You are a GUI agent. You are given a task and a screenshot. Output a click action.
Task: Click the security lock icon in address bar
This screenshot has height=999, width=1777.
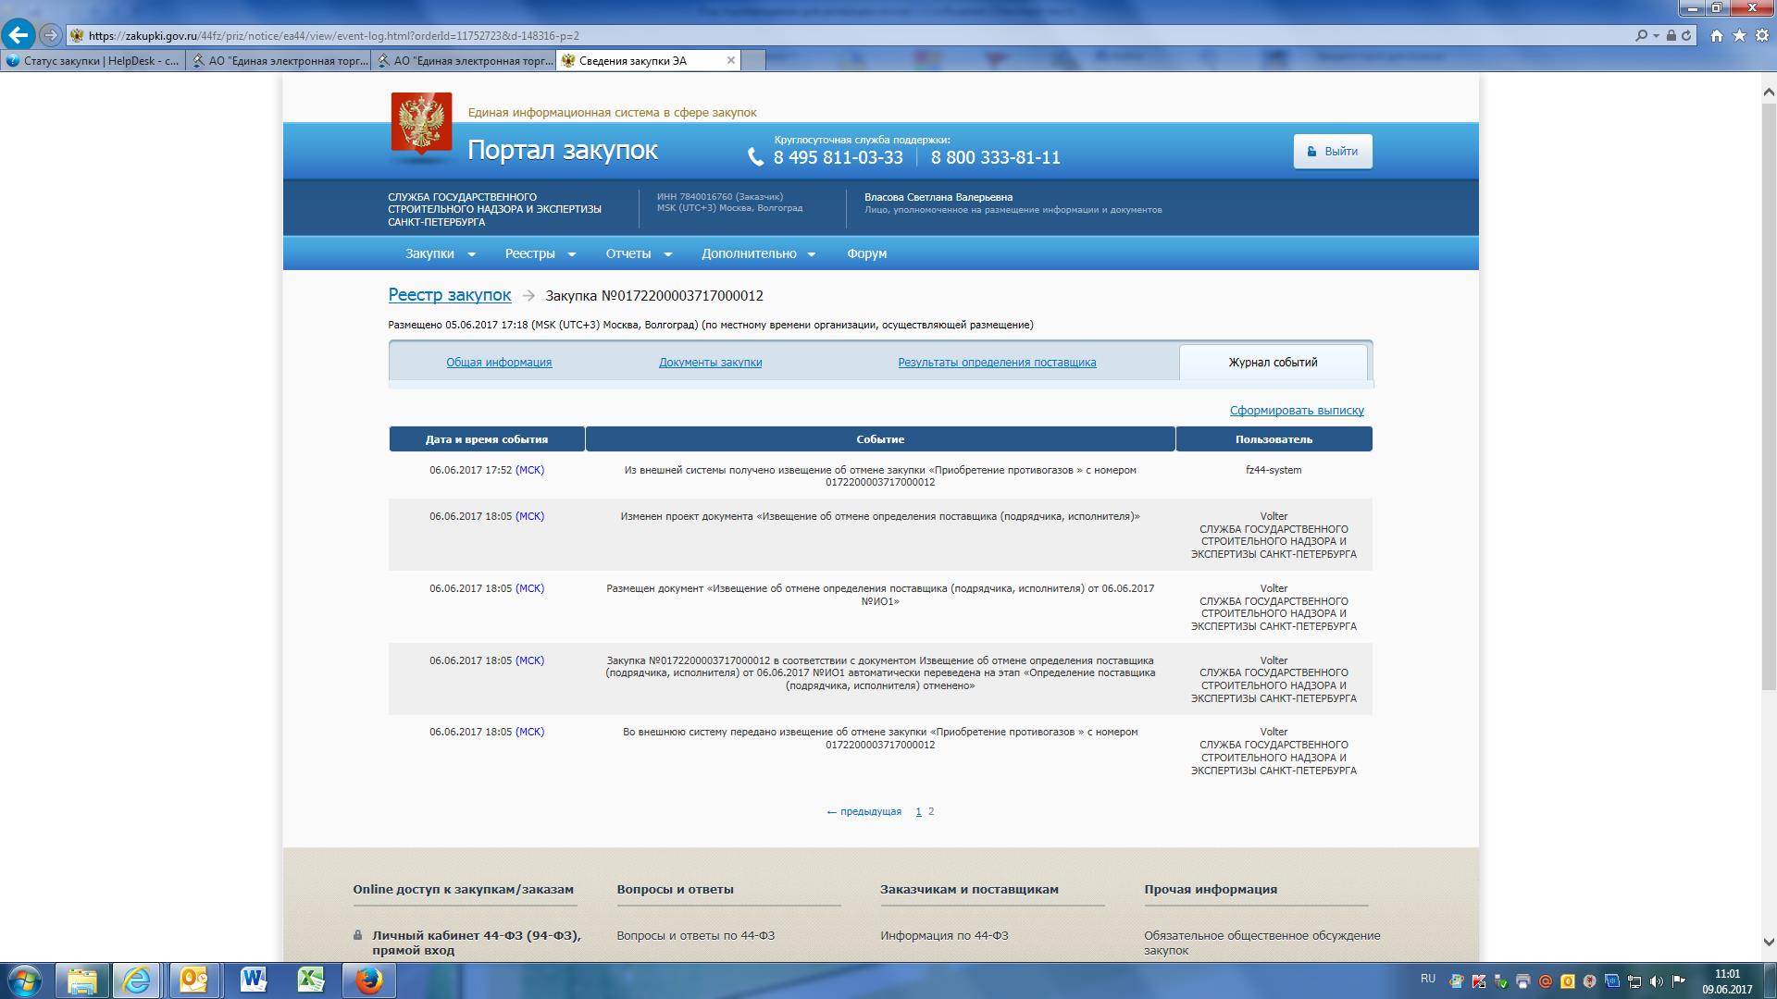pos(1671,35)
